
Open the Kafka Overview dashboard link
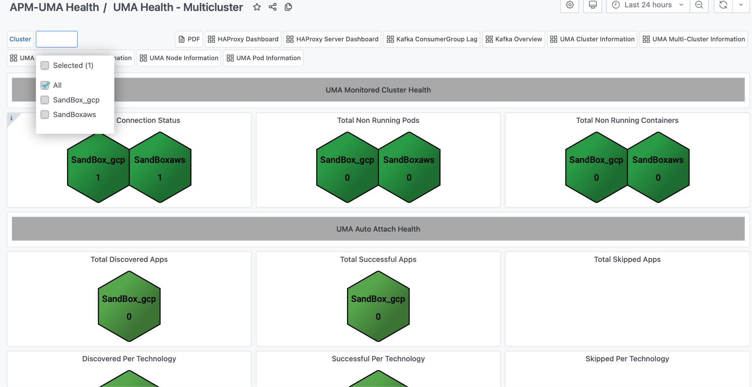[x=513, y=39]
